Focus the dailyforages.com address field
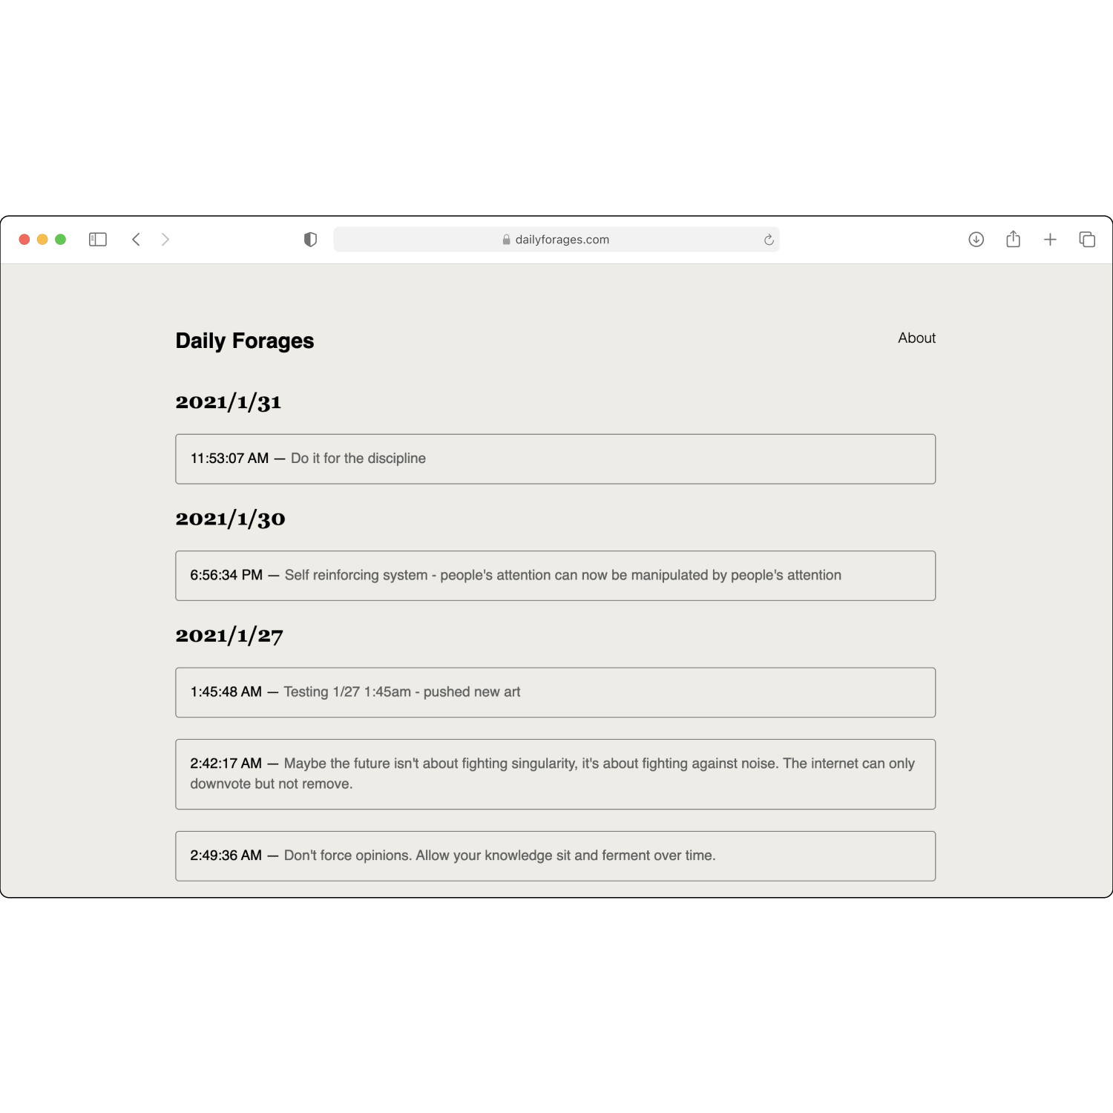1113x1113 pixels. pos(556,240)
